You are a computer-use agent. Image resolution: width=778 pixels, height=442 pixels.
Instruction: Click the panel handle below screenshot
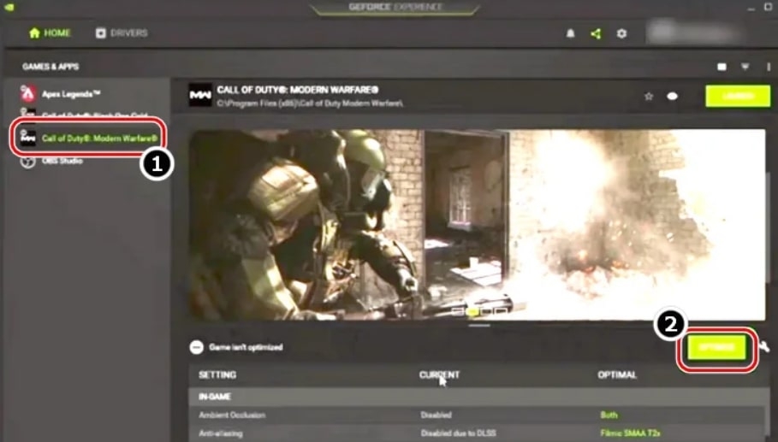pos(479,326)
